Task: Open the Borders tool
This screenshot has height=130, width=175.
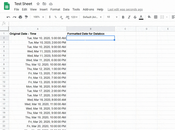Action: pos(156,17)
